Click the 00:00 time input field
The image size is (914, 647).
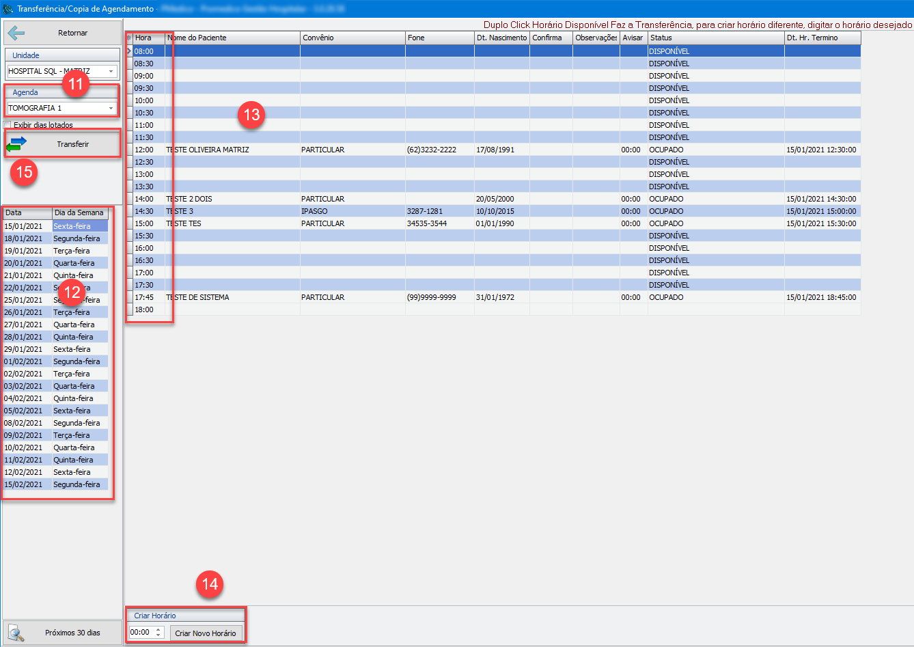point(141,633)
